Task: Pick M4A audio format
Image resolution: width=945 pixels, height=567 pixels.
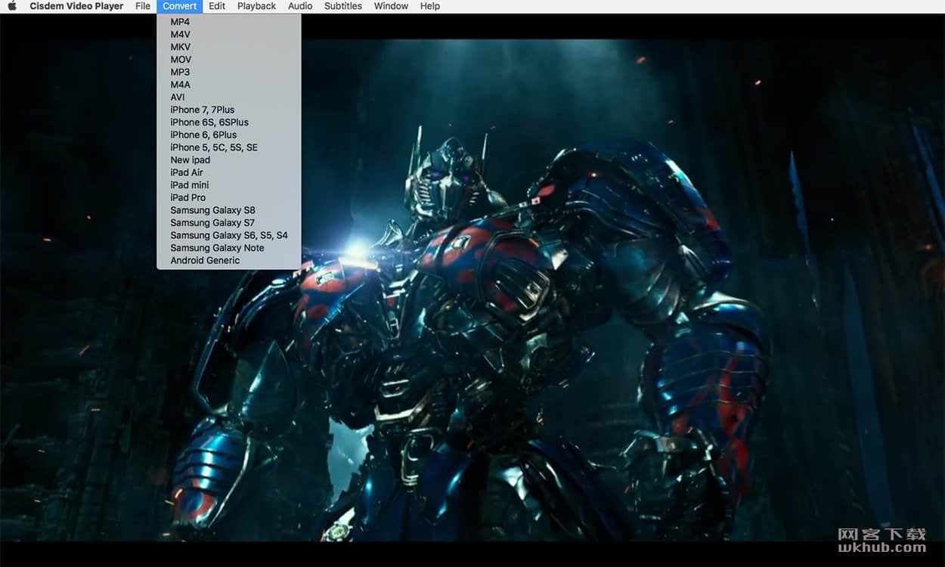Action: [x=228, y=85]
